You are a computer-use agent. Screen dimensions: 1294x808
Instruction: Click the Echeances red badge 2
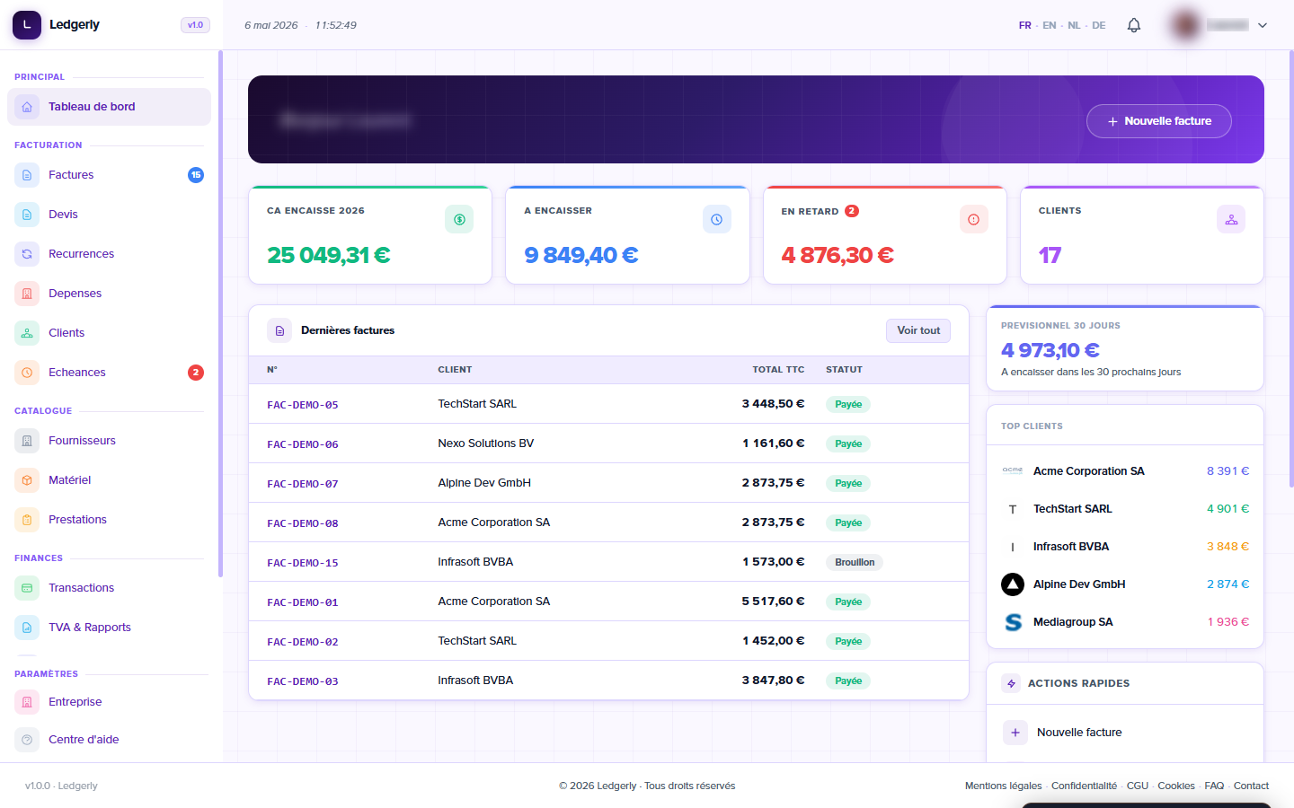196,373
